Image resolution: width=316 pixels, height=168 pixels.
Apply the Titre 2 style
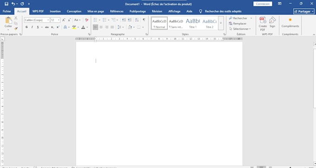click(210, 23)
